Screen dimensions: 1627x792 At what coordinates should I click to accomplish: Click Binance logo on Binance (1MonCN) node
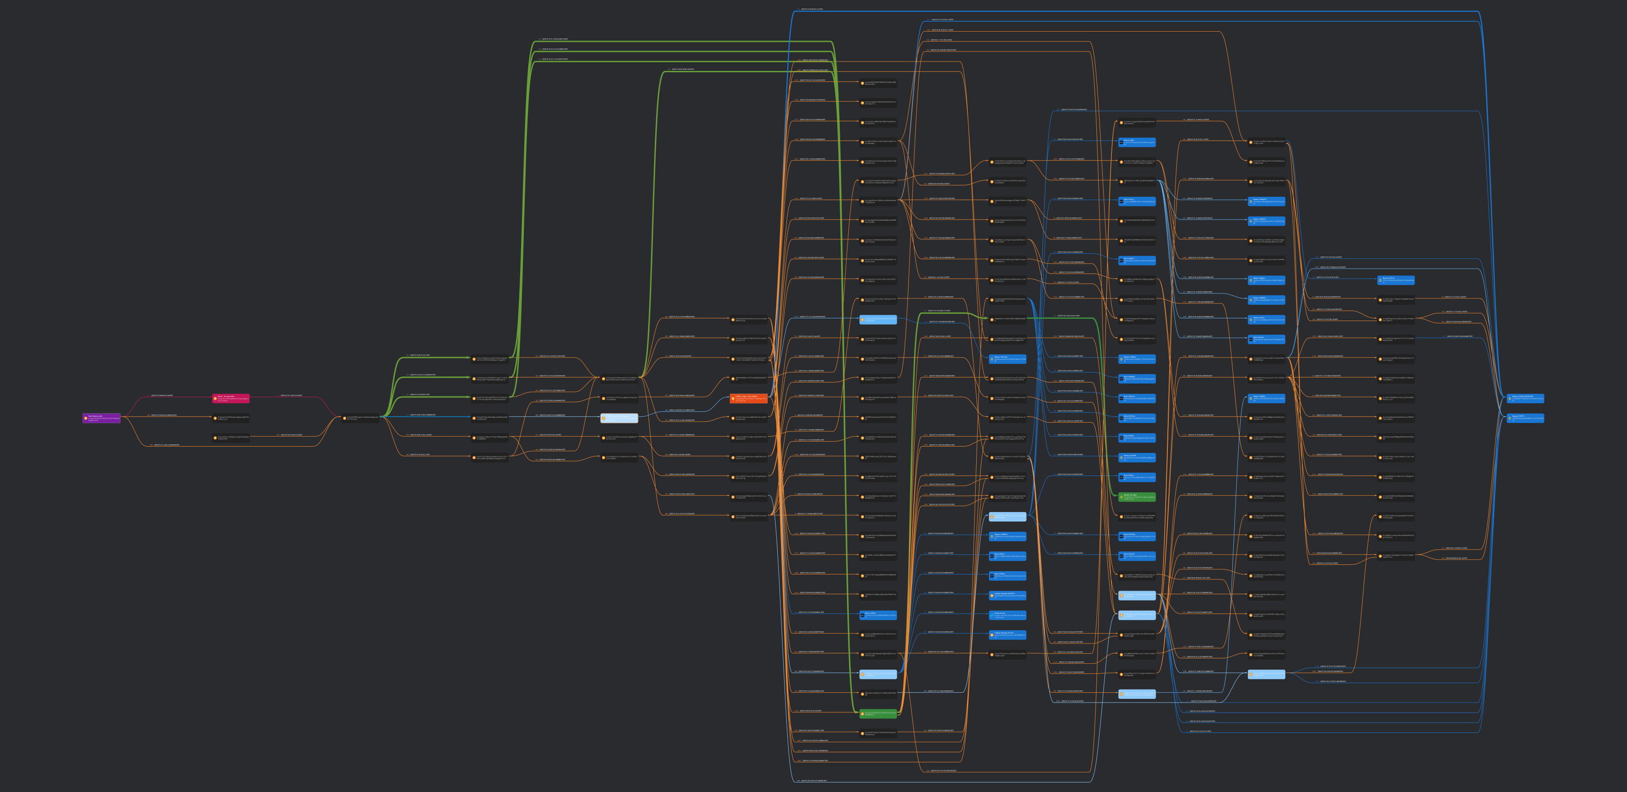point(1251,202)
